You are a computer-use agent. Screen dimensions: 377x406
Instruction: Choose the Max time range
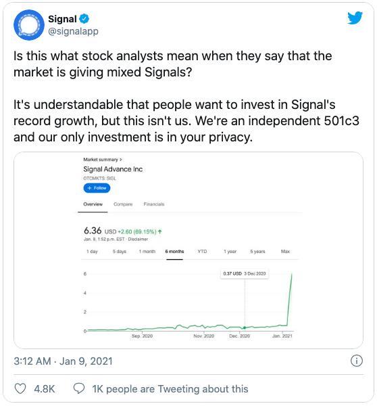pyautogui.click(x=285, y=252)
